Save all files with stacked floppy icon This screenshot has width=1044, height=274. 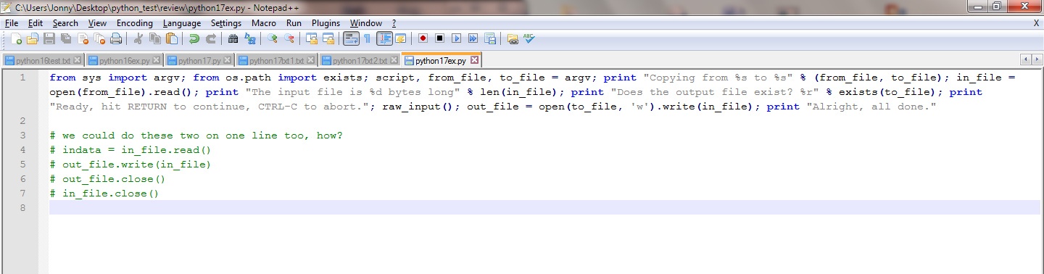[66, 38]
